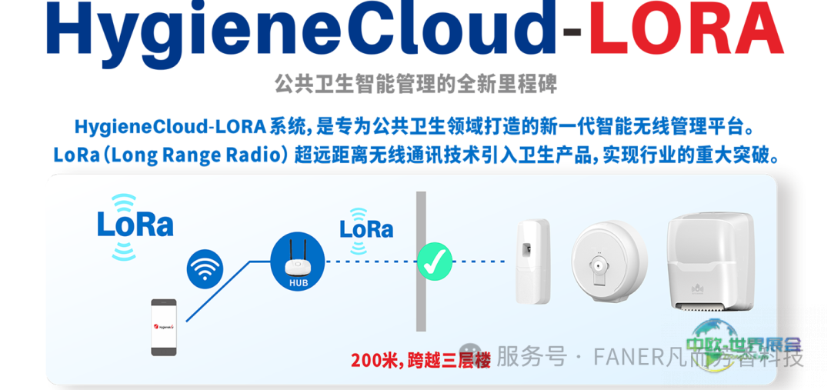The image size is (831, 390).
Task: Click the red 200米 range caption
Action: click(420, 360)
